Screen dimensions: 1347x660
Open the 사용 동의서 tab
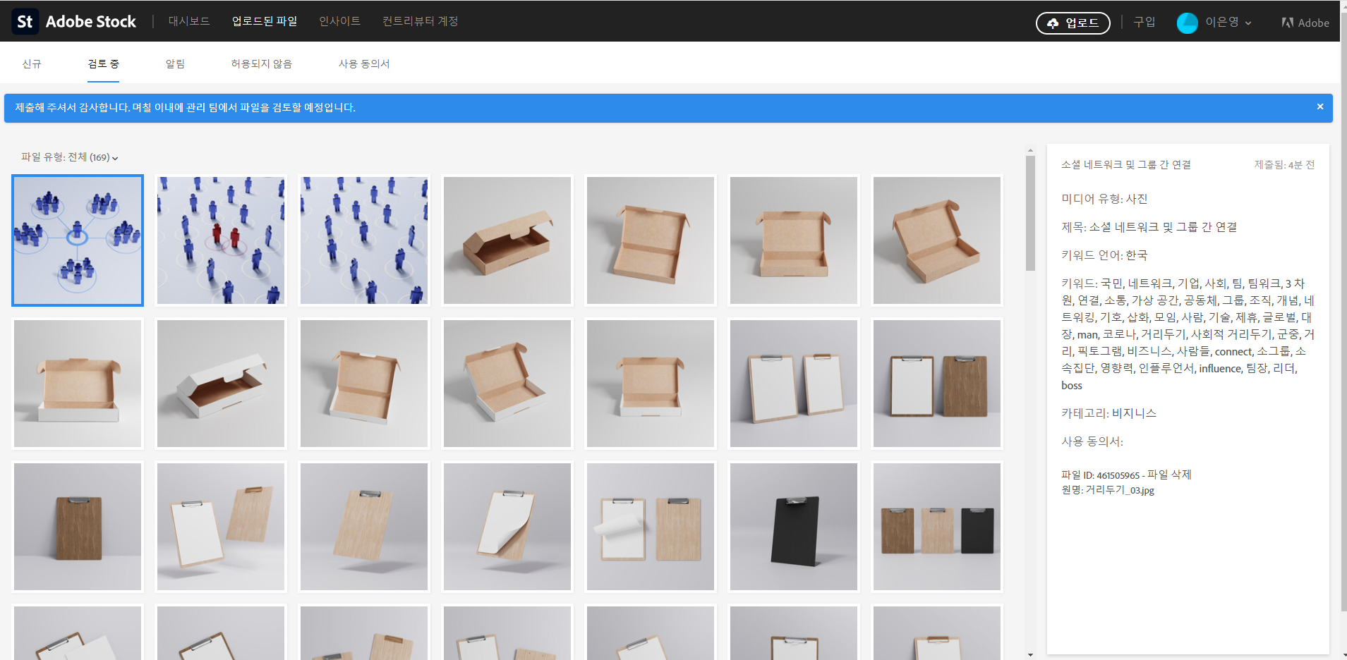pyautogui.click(x=364, y=63)
